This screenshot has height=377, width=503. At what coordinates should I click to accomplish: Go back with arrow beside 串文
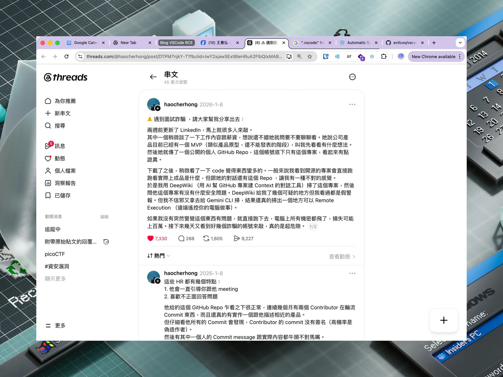click(153, 77)
